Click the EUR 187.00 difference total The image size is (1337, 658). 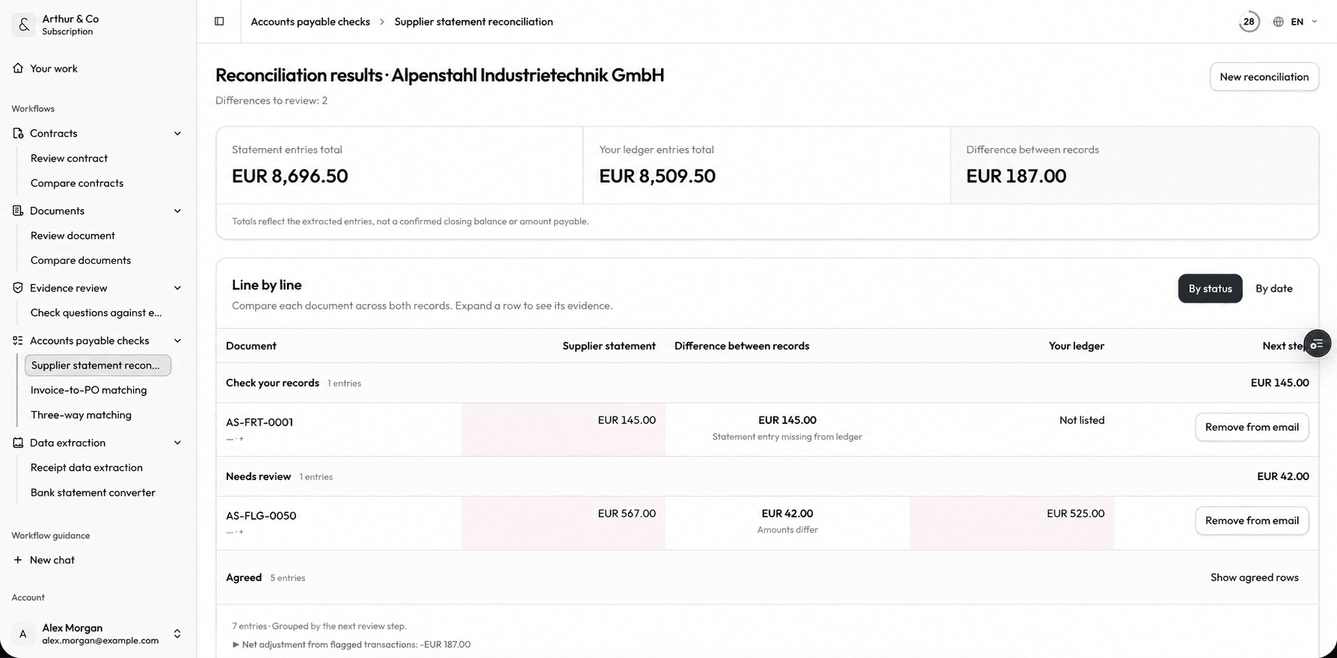pos(1016,176)
